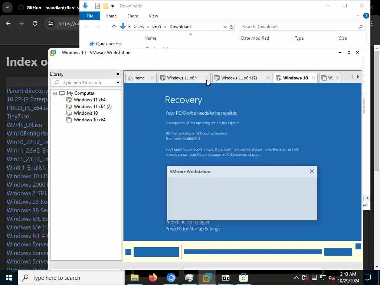380x285 pixels.
Task: Open Microsoft Store from taskbar
Action: tap(243, 278)
